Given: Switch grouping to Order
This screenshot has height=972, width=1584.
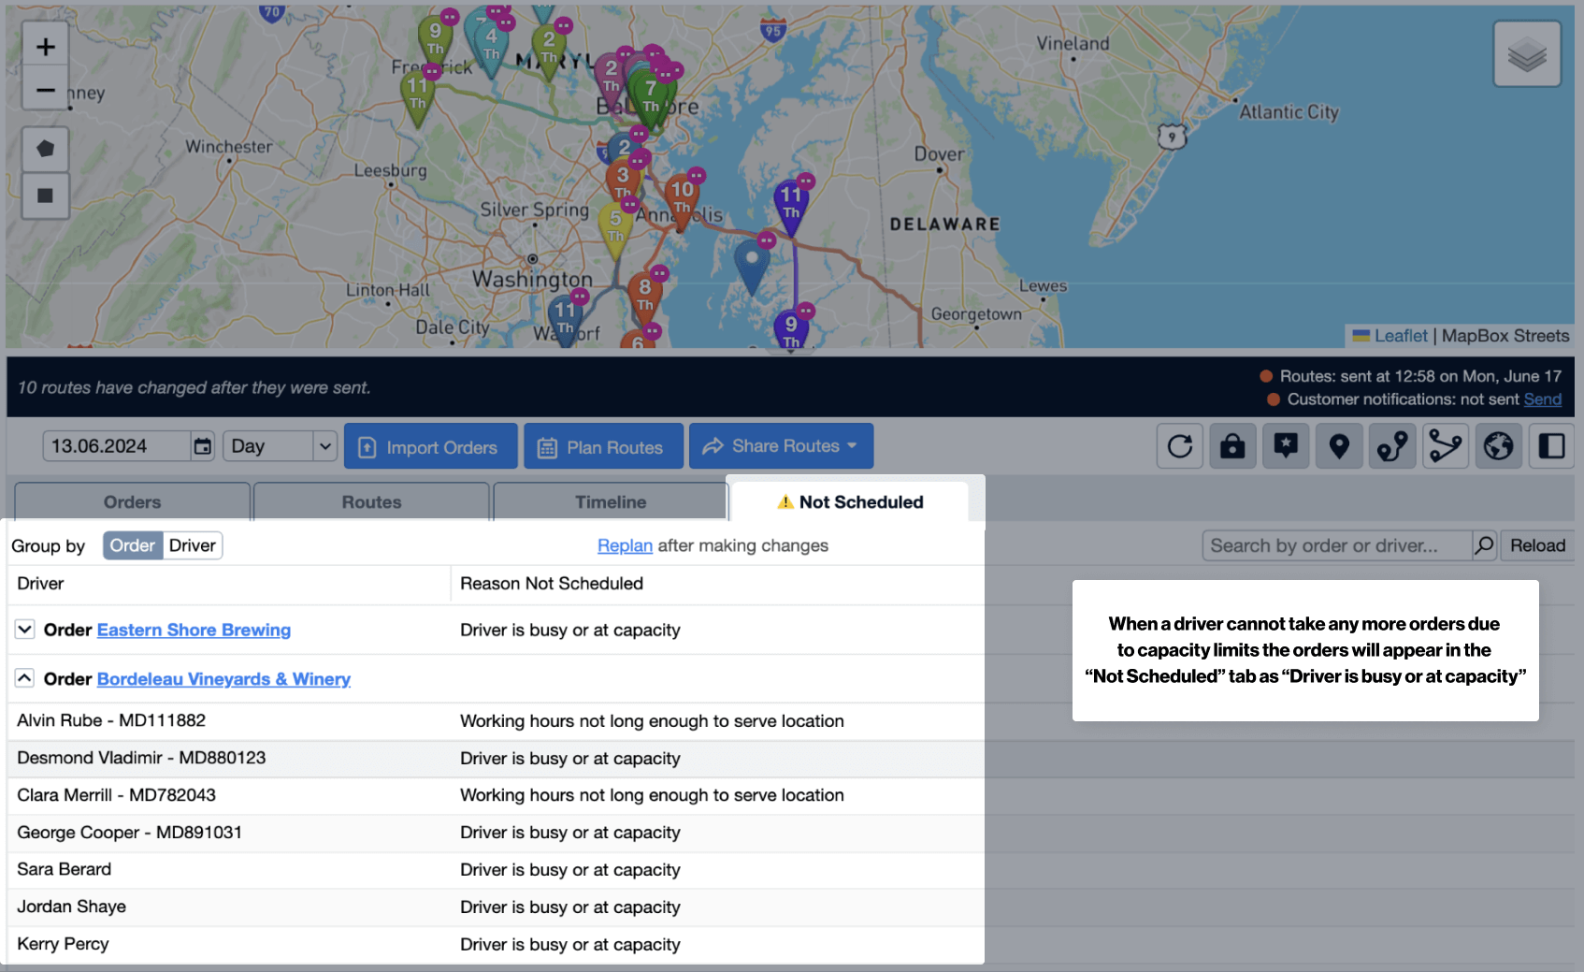Looking at the screenshot, I should [x=132, y=545].
